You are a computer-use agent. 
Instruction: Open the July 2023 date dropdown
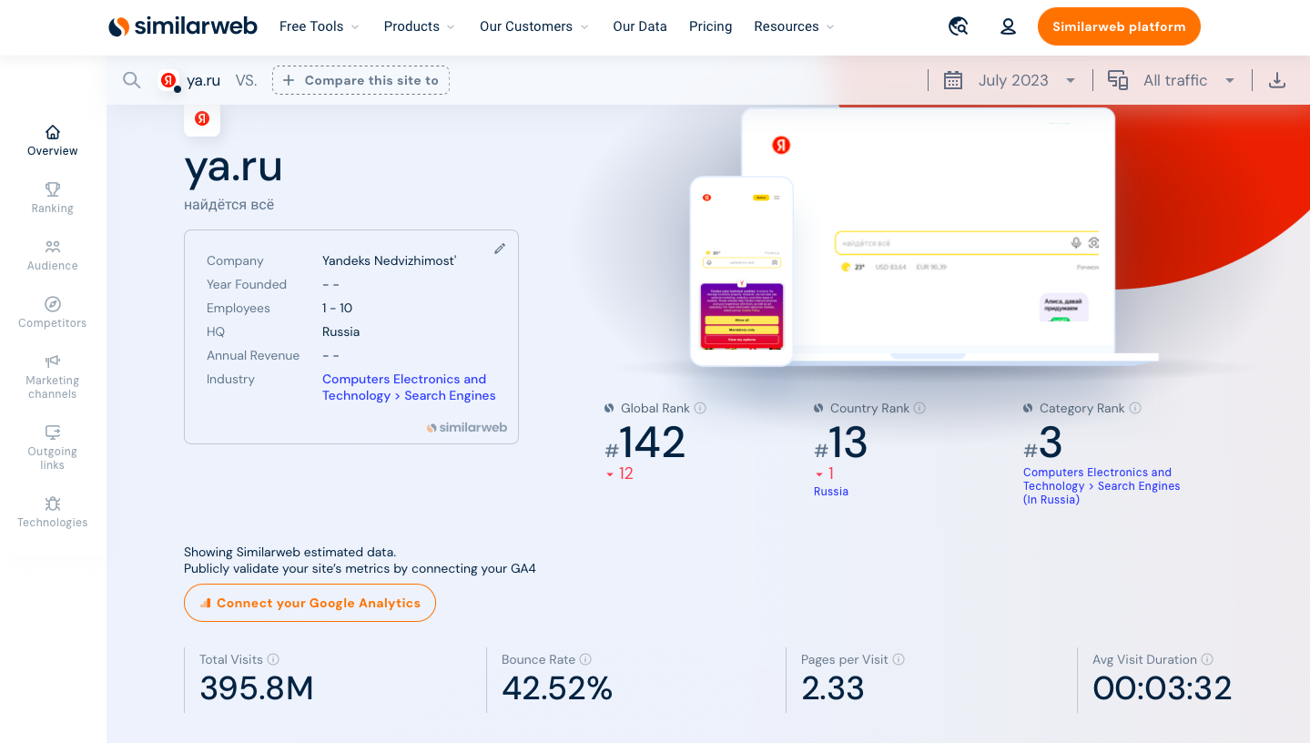coord(1028,80)
